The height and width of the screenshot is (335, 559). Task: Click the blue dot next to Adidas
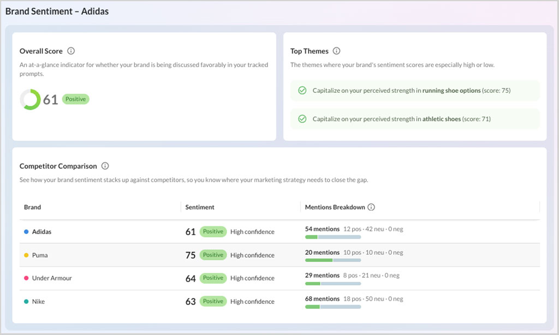click(26, 232)
